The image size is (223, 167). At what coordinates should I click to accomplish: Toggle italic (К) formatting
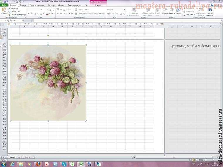coord(32,14)
